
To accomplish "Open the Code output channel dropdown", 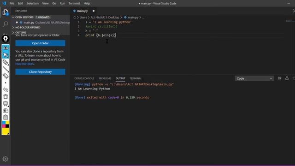I will [254, 78].
